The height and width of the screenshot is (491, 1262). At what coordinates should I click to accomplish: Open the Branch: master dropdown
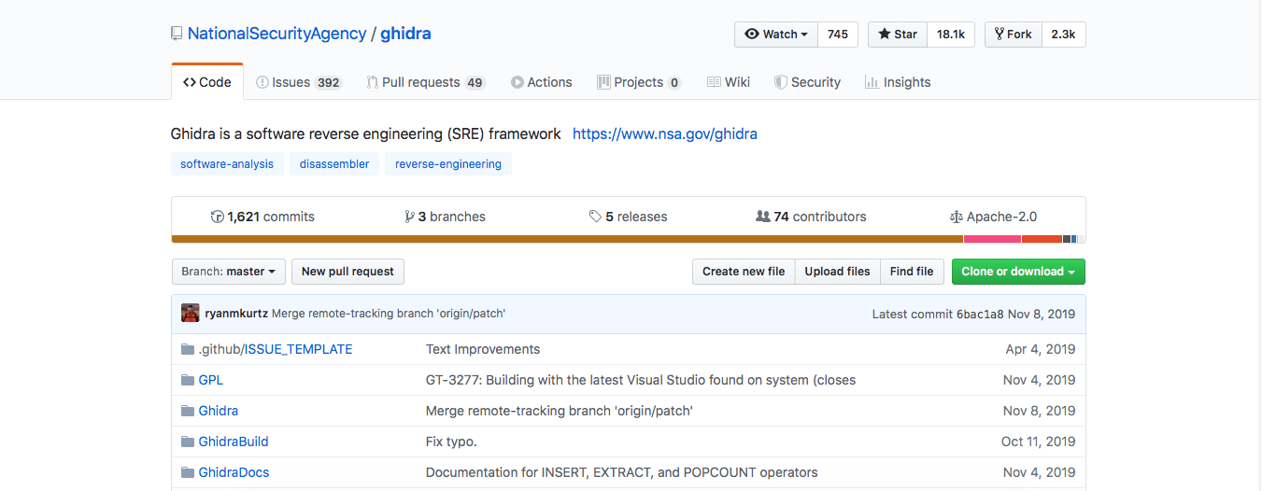point(228,272)
